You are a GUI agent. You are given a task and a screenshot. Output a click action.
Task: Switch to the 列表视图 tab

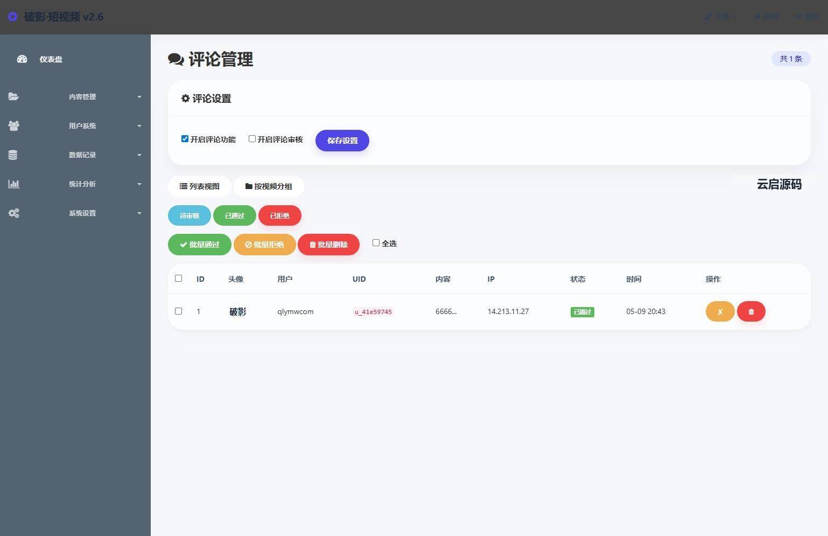click(x=200, y=186)
